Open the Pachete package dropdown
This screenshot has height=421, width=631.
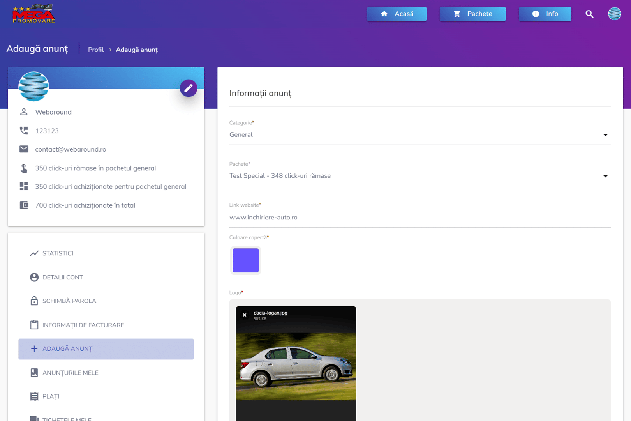(419, 176)
